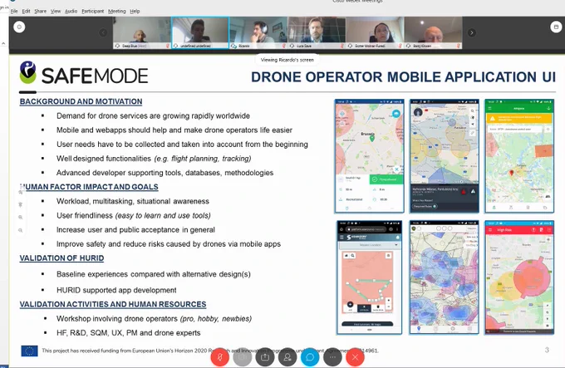Screen dimensions: 565x368
Task: Click the SAFEMODE logo
Action: [84, 74]
